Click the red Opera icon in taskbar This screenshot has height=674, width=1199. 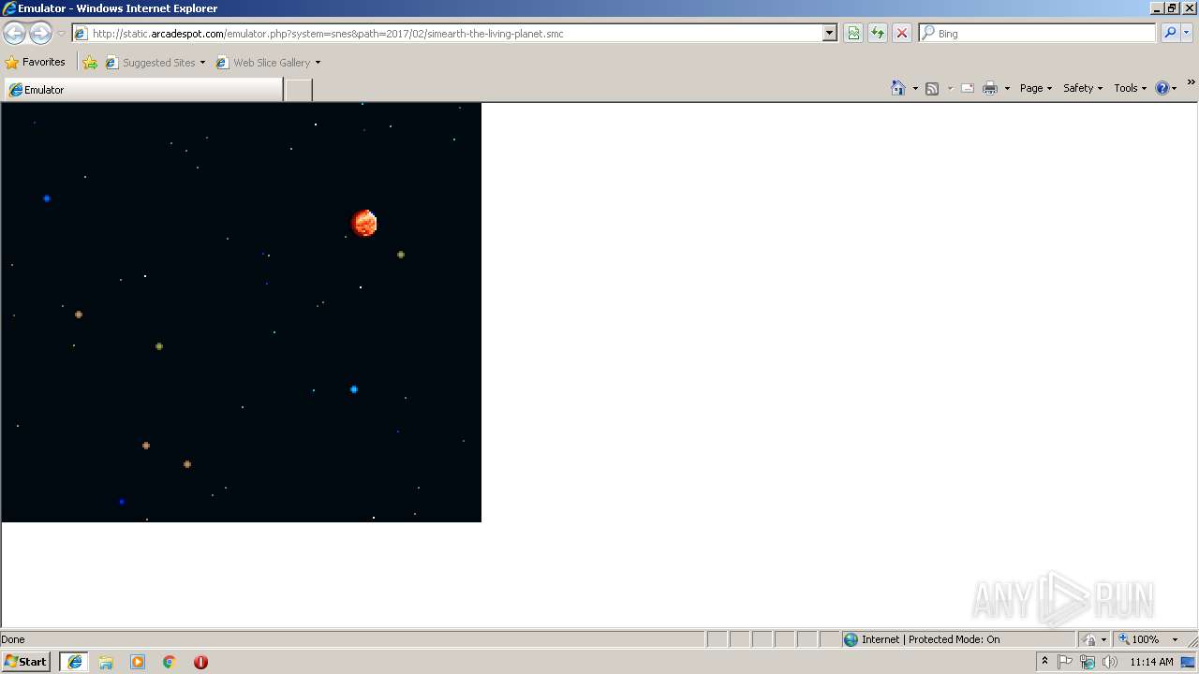click(200, 662)
